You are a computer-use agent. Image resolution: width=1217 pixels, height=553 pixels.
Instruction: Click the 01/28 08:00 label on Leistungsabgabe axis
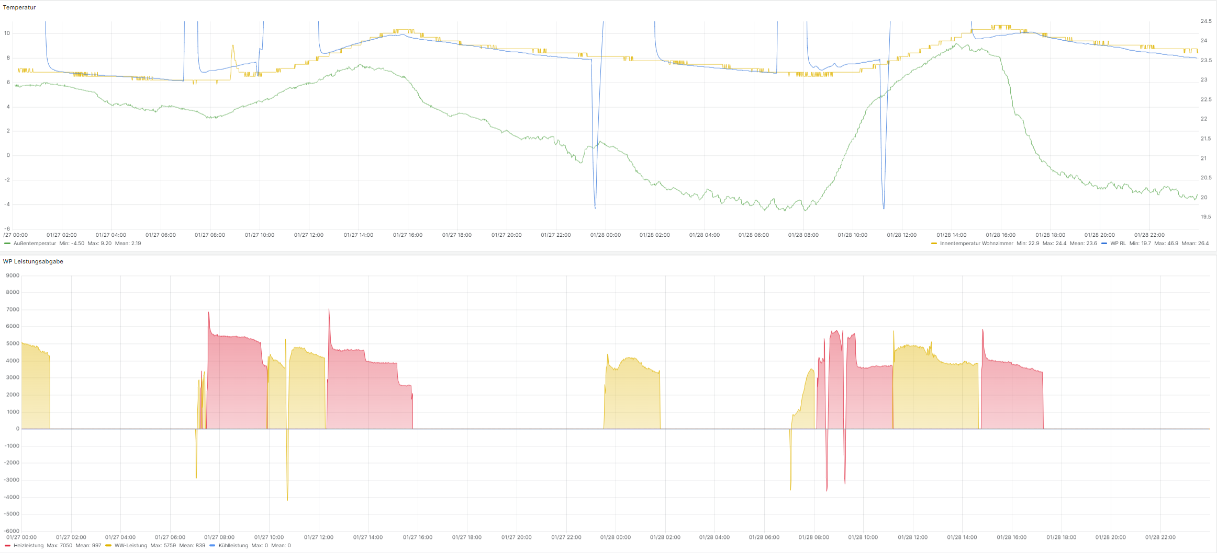813,537
